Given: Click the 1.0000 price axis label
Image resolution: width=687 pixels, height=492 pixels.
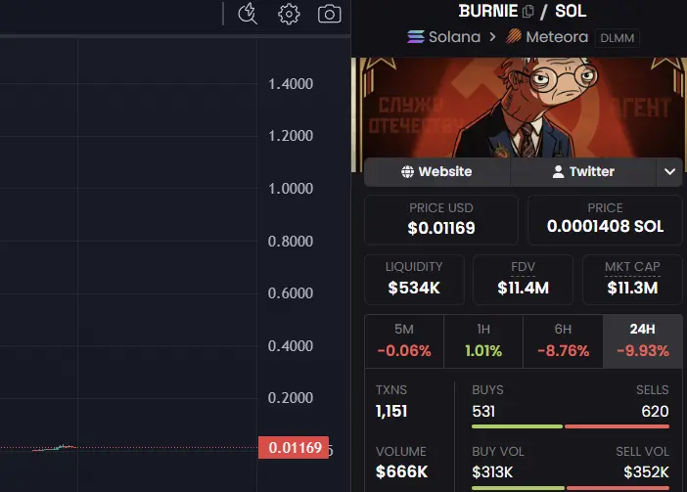Looking at the screenshot, I should [x=291, y=188].
